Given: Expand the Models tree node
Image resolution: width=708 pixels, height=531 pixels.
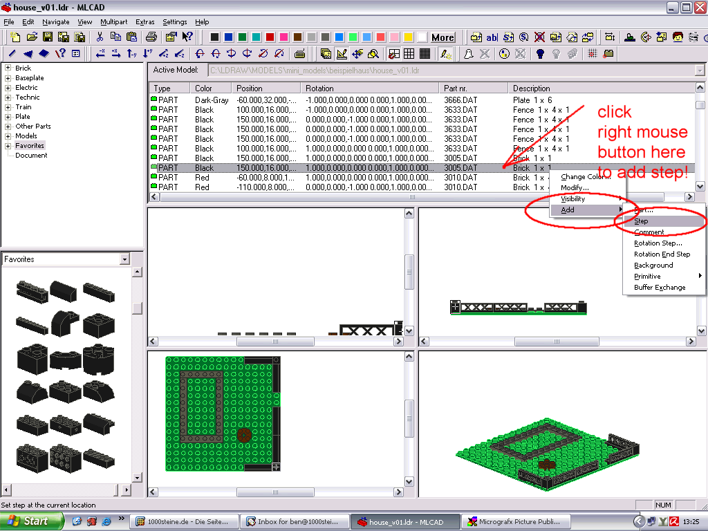Looking at the screenshot, I should coord(8,136).
